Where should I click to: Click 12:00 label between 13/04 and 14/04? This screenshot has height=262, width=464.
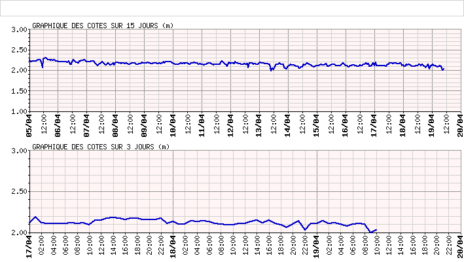pyautogui.click(x=274, y=124)
